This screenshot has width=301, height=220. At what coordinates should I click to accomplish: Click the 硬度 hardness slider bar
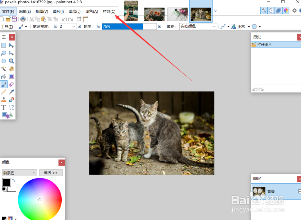tap(129, 26)
